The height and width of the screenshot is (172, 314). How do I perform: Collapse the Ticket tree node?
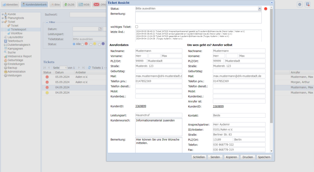[x=2, y=22]
